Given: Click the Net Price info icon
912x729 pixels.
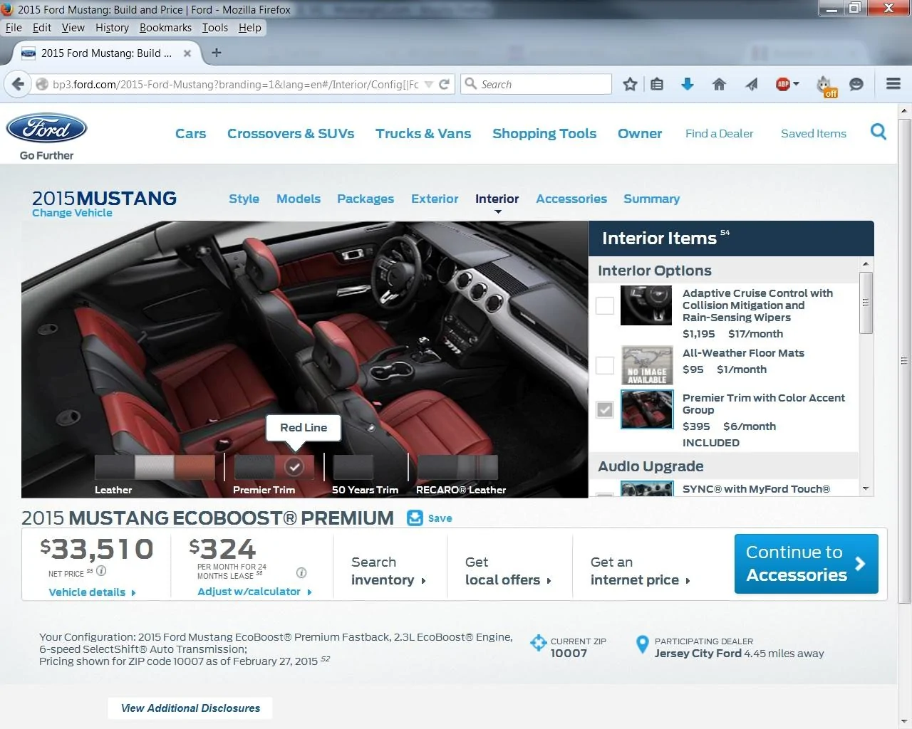Looking at the screenshot, I should pyautogui.click(x=101, y=571).
